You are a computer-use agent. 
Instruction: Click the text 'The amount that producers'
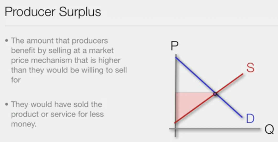59,41
